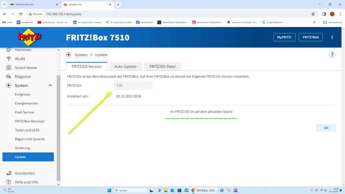Open the FRITZ!Box-Benutzer menu item

(x=30, y=121)
